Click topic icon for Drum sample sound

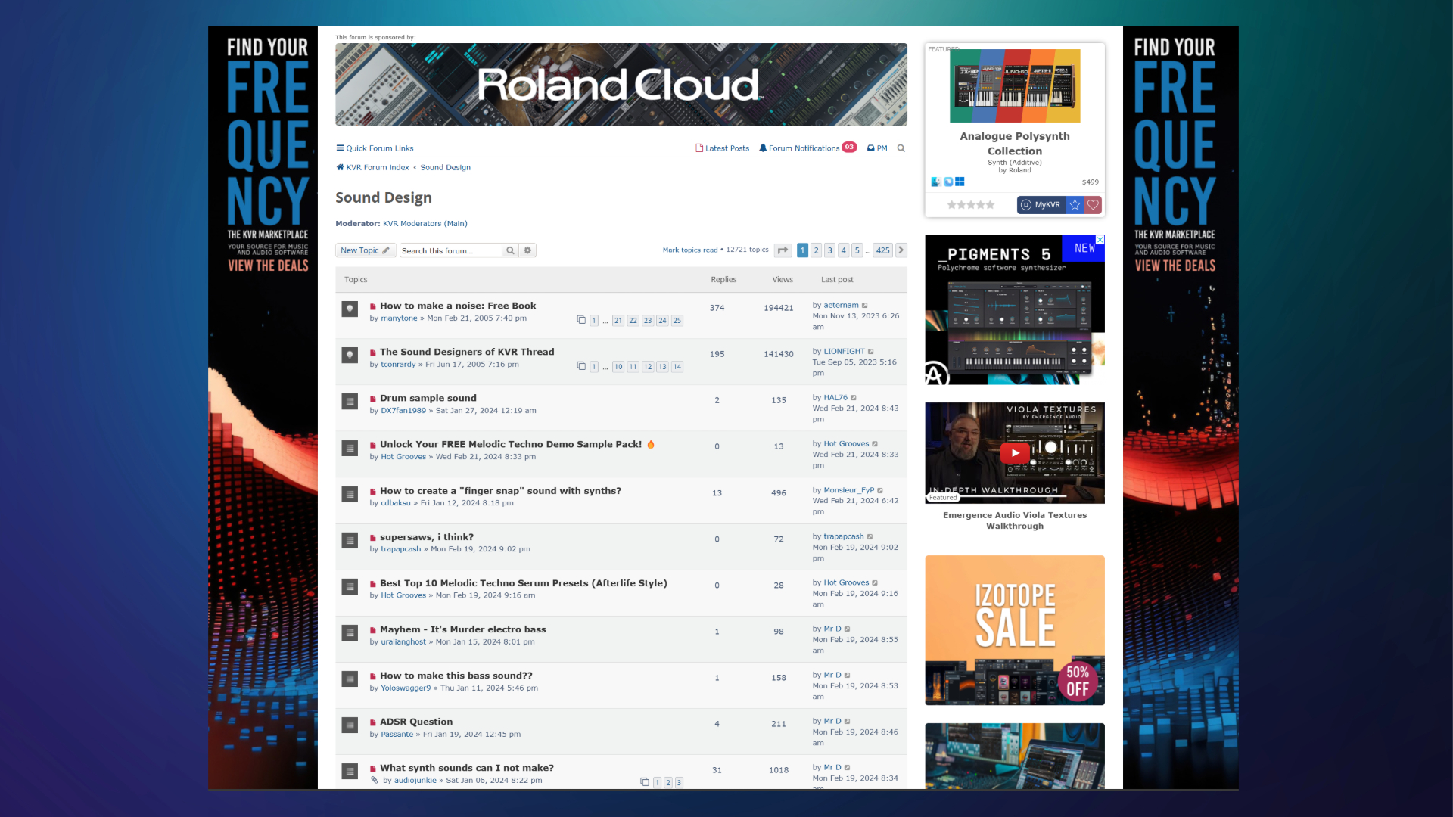coord(350,402)
